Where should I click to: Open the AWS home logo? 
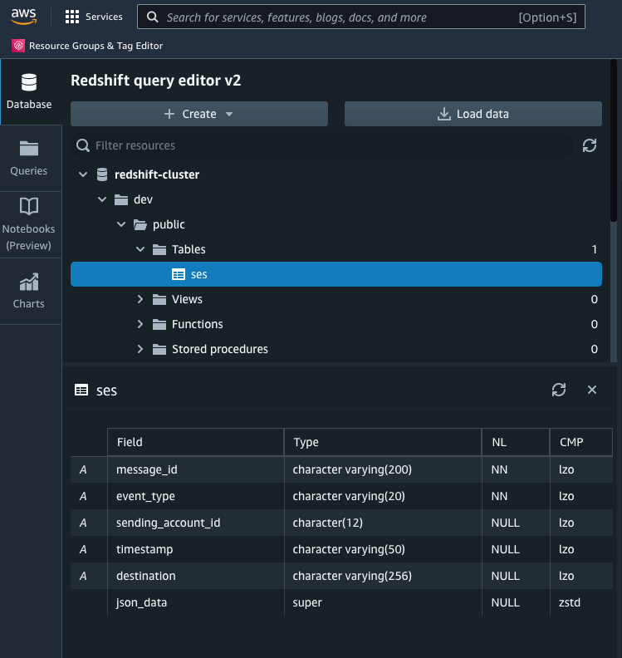(x=23, y=17)
